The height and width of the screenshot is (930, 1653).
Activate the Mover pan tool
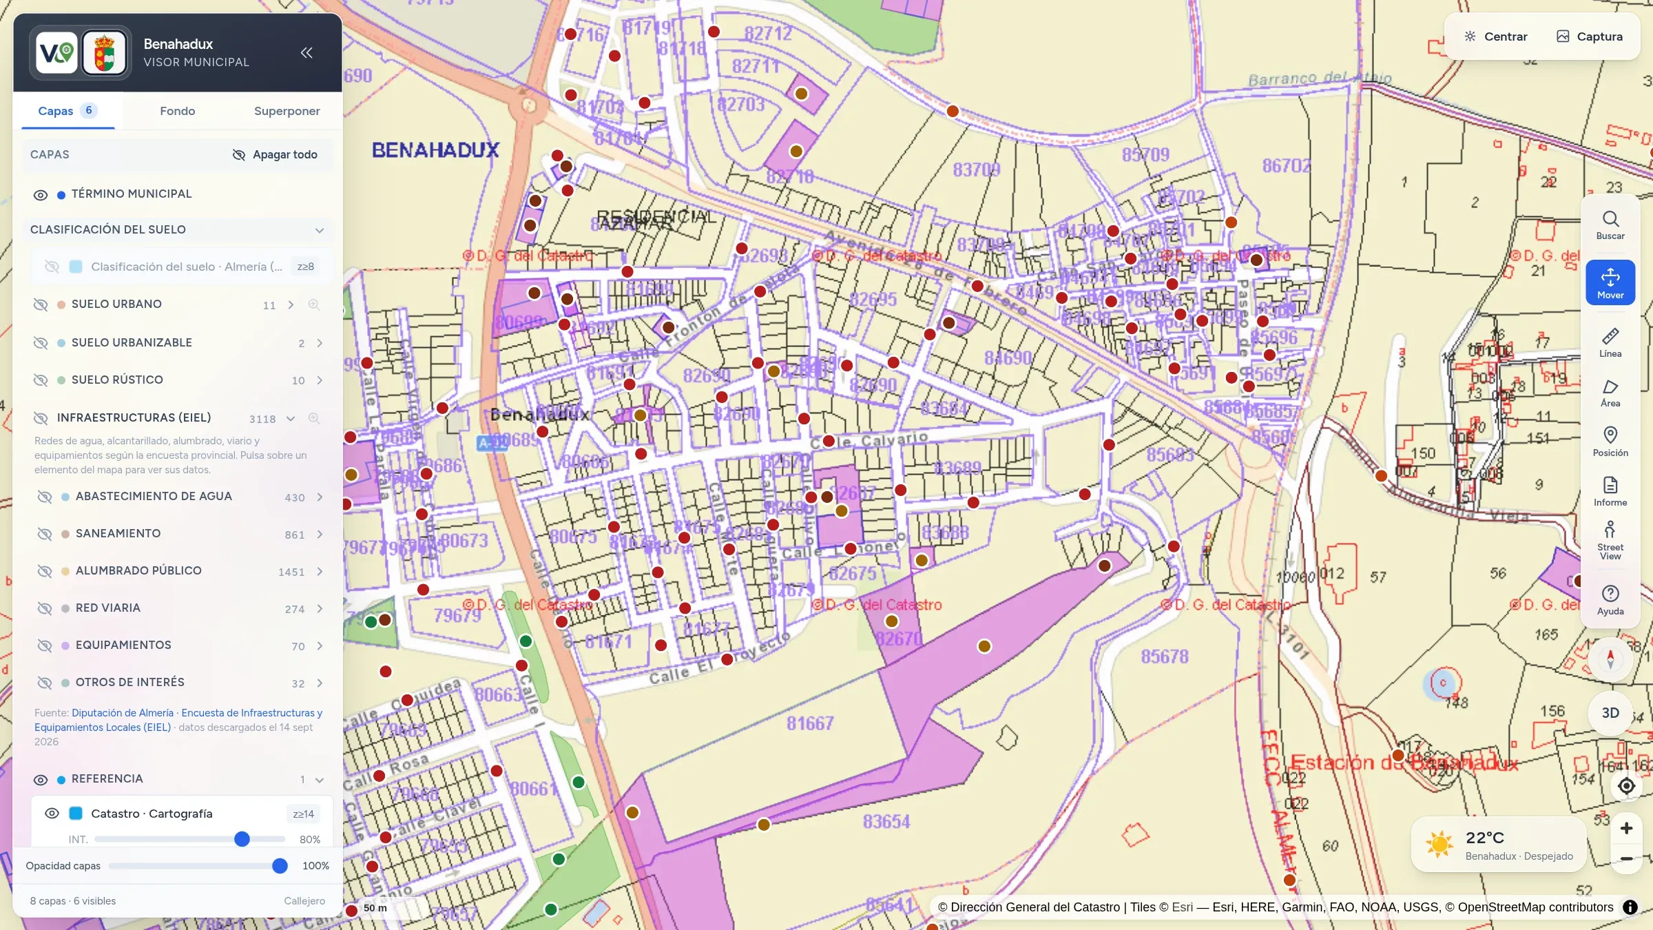[1610, 282]
